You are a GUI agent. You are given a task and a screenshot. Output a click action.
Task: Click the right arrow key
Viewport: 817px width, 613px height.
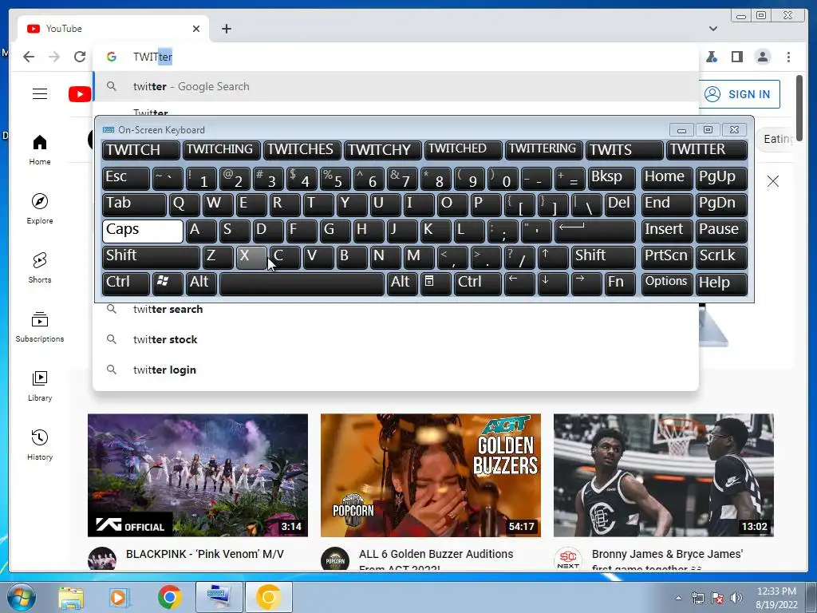point(586,284)
